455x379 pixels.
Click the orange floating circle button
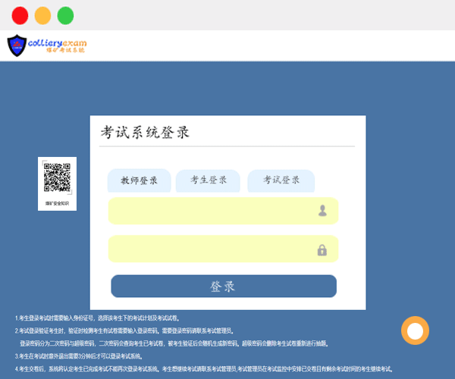pyautogui.click(x=415, y=330)
